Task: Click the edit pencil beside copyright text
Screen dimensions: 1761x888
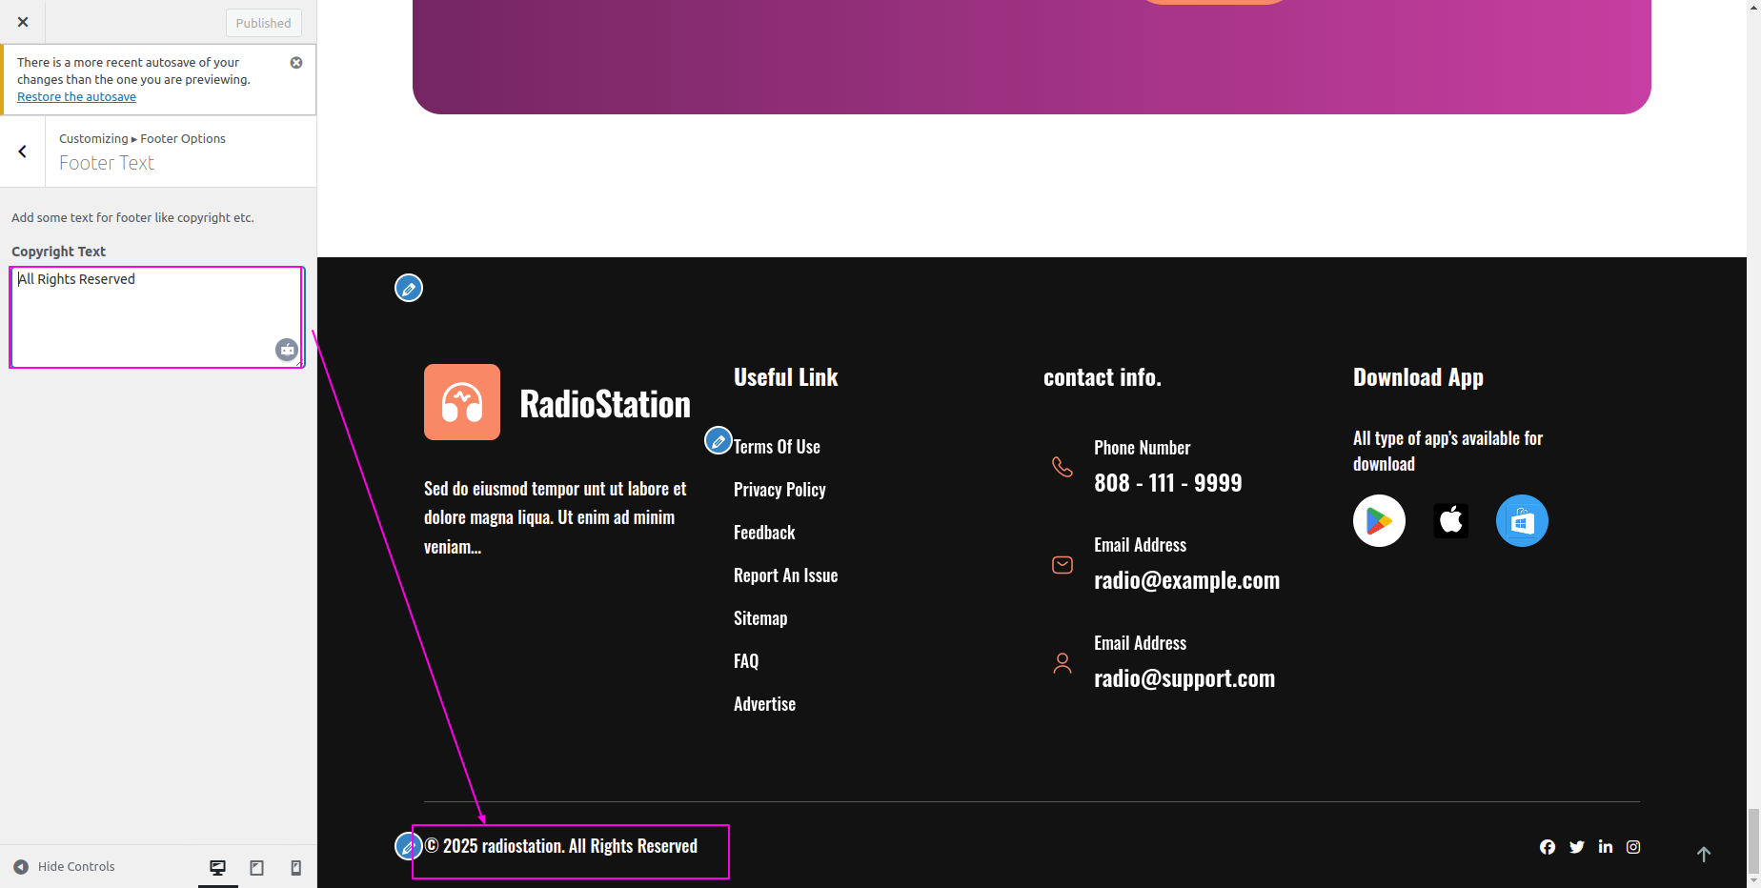Action: tap(408, 846)
